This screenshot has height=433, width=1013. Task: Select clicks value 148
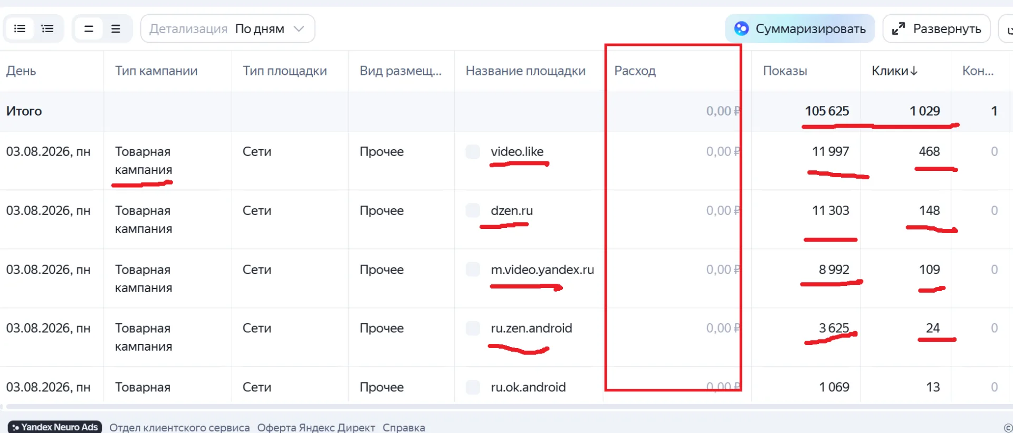point(930,210)
